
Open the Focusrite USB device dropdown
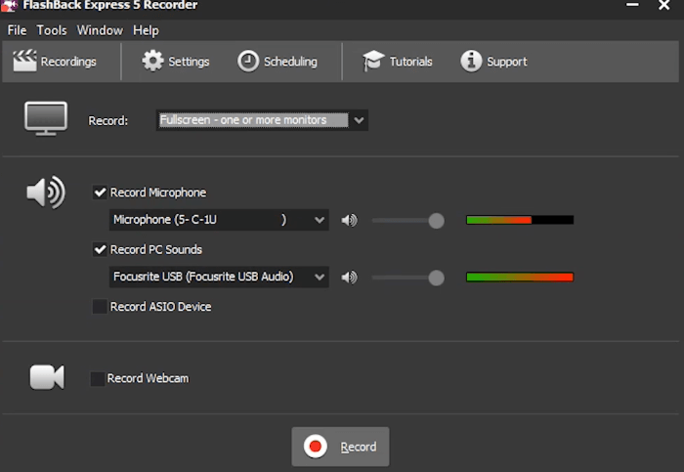click(x=219, y=277)
